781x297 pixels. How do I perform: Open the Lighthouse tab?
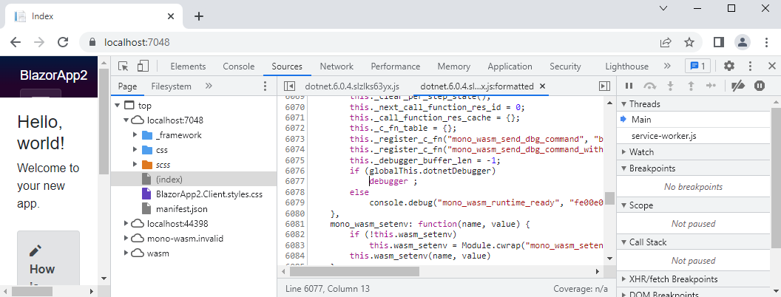626,66
